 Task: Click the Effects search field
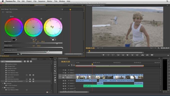11,61
